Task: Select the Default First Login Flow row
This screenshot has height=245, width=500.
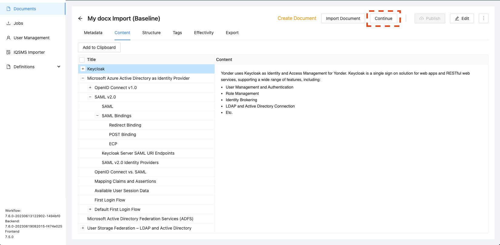Action: [x=146, y=209]
